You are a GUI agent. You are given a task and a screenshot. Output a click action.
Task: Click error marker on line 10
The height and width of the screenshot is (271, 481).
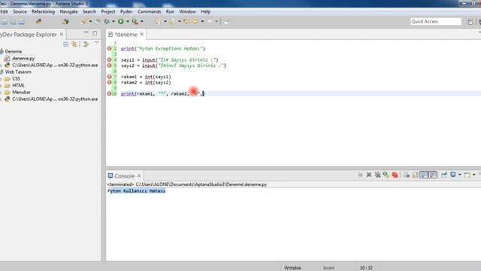(x=109, y=93)
